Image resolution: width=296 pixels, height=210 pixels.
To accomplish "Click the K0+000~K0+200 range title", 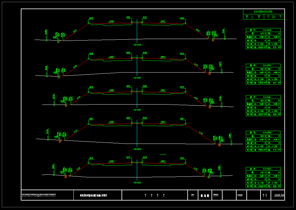I will point(263,12).
